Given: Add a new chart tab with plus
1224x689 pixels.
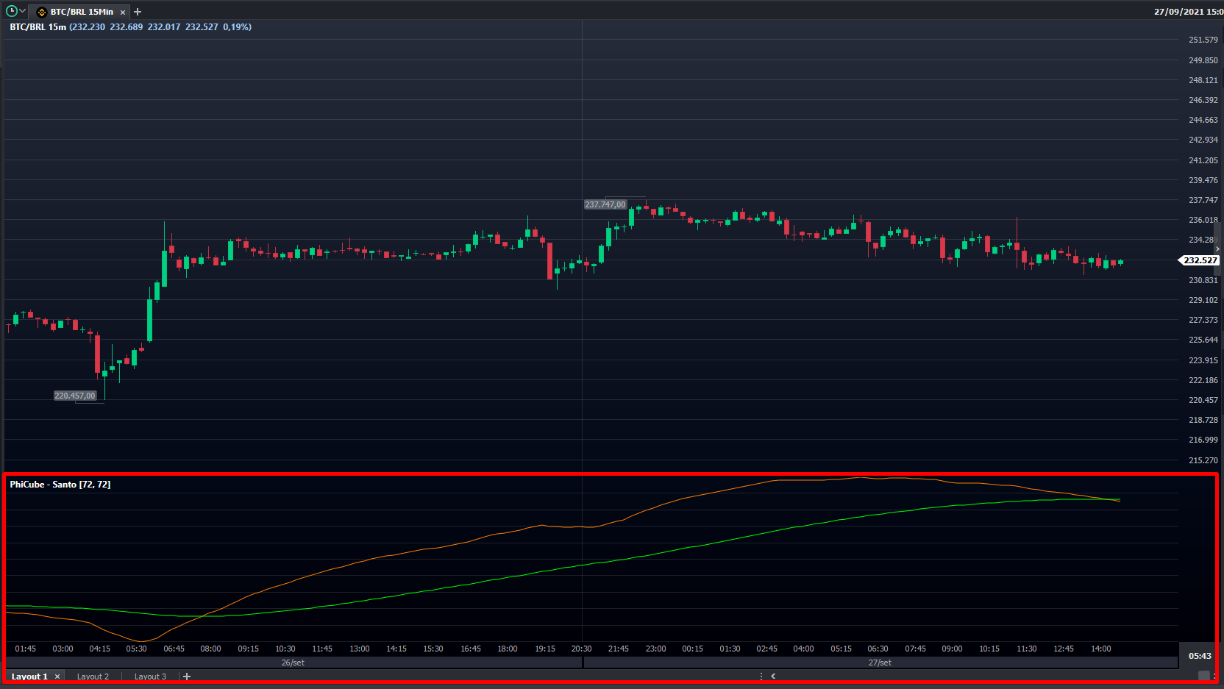Looking at the screenshot, I should point(138,12).
